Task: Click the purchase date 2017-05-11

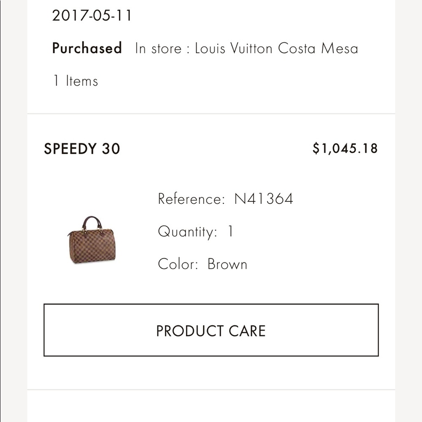Action: tap(92, 16)
